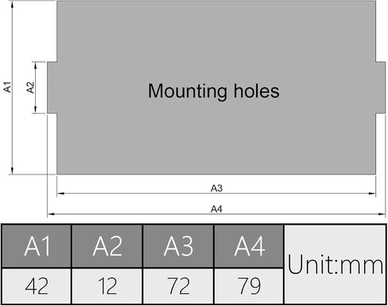Click the value 79 cell
The width and height of the screenshot is (388, 306).
(x=249, y=286)
